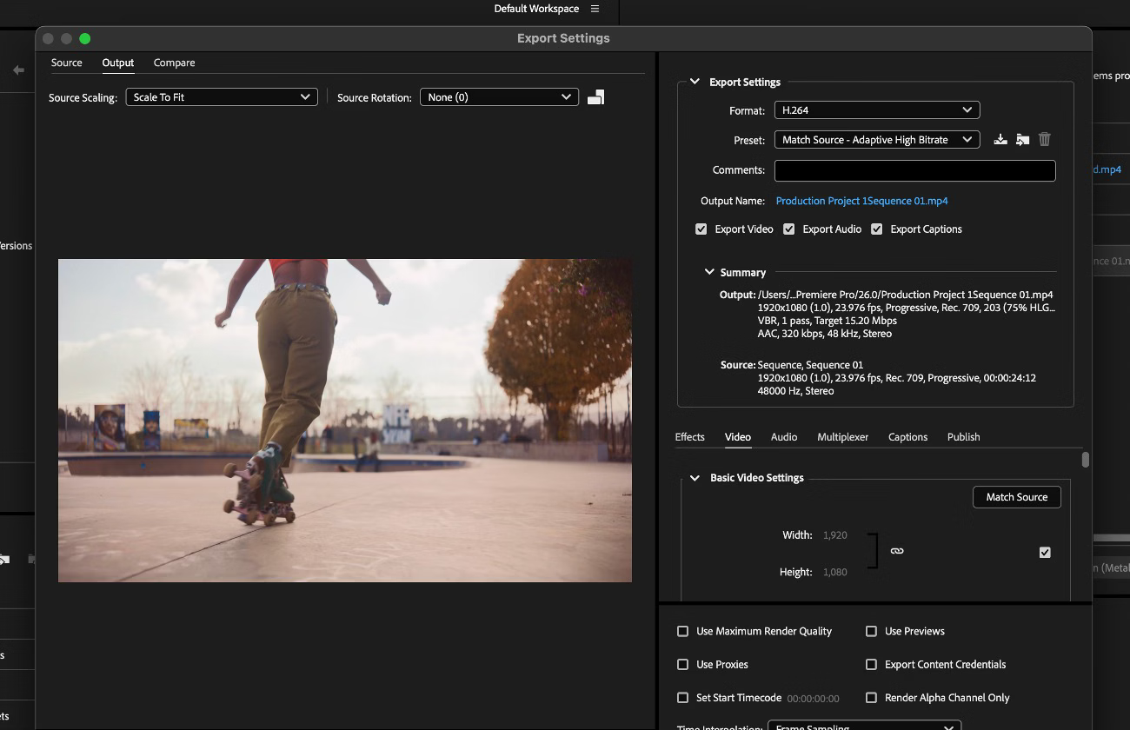Open the Video tab
The height and width of the screenshot is (730, 1130).
pos(738,437)
